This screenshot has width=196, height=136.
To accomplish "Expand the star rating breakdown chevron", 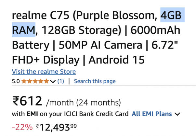I will (x=53, y=82).
